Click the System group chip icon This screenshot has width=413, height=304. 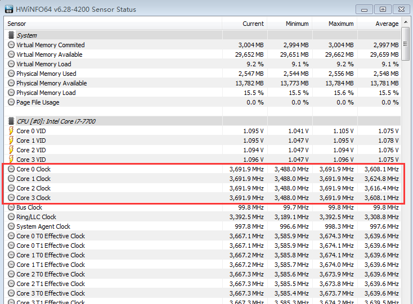pos(11,35)
